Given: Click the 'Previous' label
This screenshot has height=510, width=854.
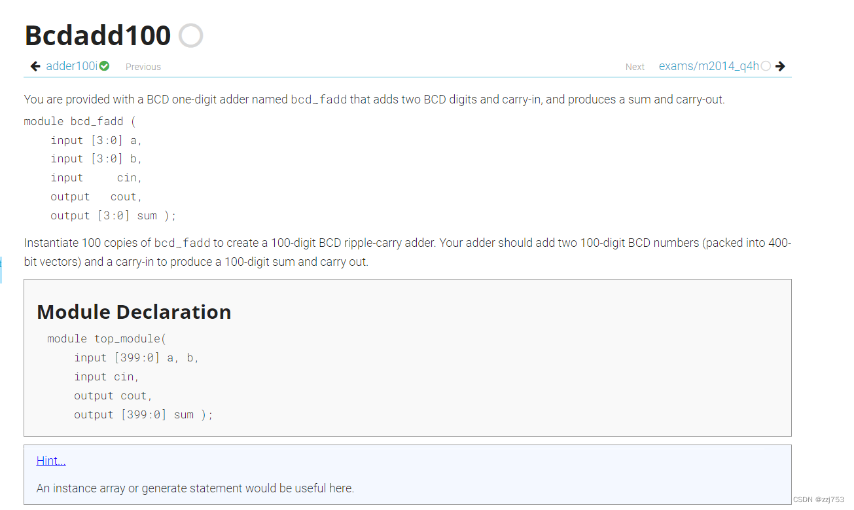Looking at the screenshot, I should (143, 67).
